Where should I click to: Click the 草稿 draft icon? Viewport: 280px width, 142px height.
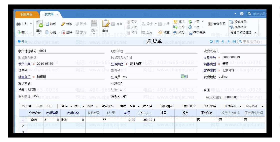47,32
